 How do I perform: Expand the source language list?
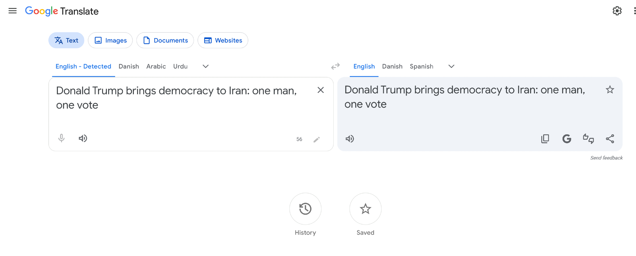point(205,66)
